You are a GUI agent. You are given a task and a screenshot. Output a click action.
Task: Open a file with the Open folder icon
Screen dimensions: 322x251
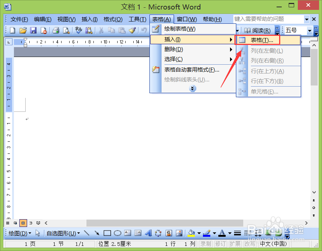point(23,30)
